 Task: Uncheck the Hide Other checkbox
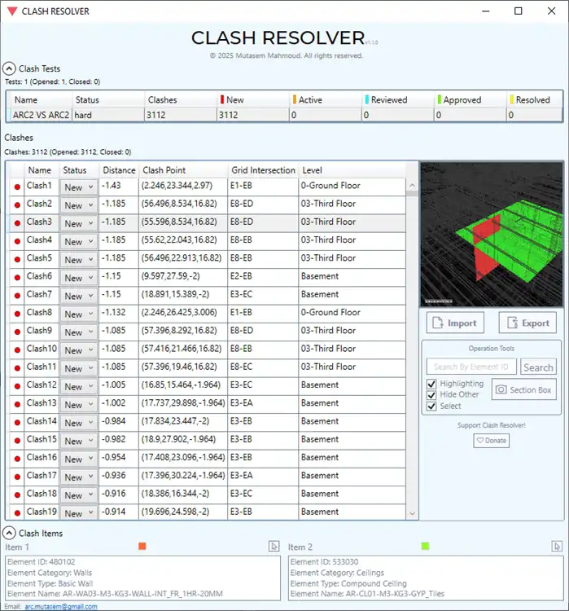pyautogui.click(x=431, y=395)
